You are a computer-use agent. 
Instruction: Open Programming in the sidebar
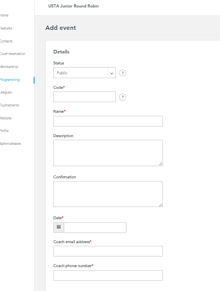[10, 80]
